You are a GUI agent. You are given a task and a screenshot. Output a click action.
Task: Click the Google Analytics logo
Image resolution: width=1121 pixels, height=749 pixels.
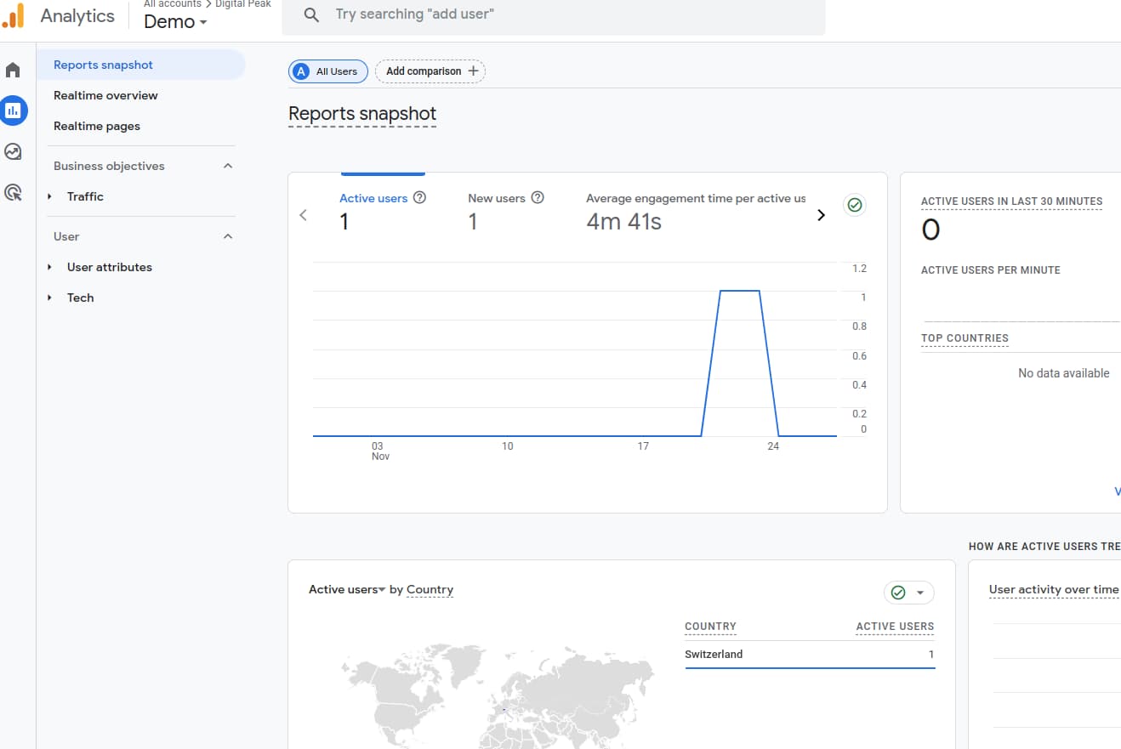click(x=14, y=15)
